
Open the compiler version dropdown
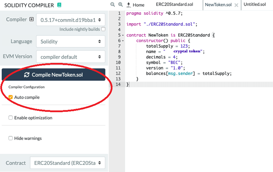pos(71,20)
